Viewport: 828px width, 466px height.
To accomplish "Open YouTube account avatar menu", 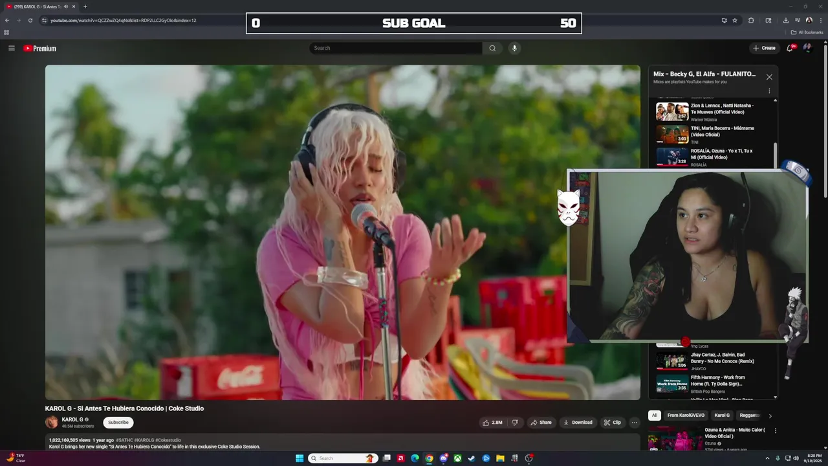I will click(807, 48).
